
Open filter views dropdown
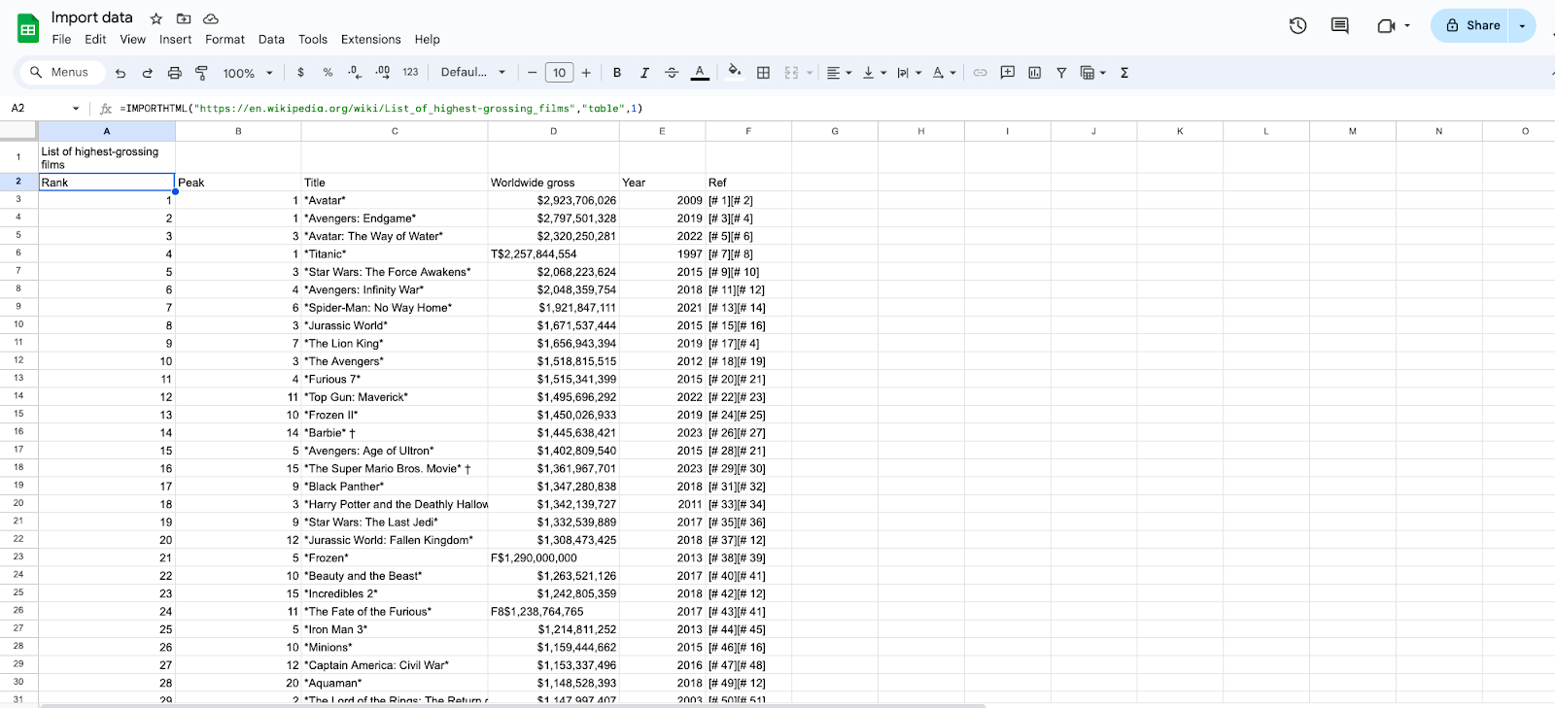point(1093,73)
